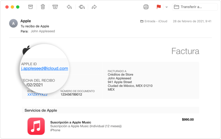The width and height of the screenshot is (221, 139).
Task: Click the sender name Apple
Action: [26, 21]
